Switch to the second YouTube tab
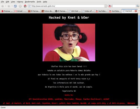Screen dimensions: 140x109 coord(115,11)
